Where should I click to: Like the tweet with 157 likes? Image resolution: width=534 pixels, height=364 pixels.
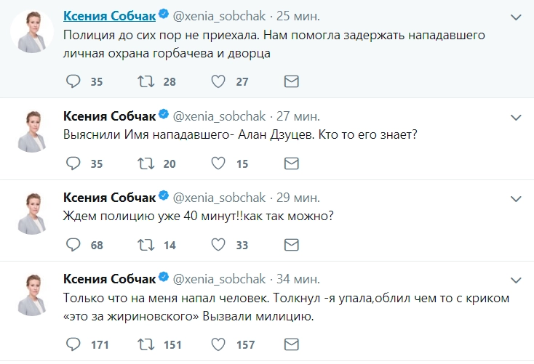point(218,344)
